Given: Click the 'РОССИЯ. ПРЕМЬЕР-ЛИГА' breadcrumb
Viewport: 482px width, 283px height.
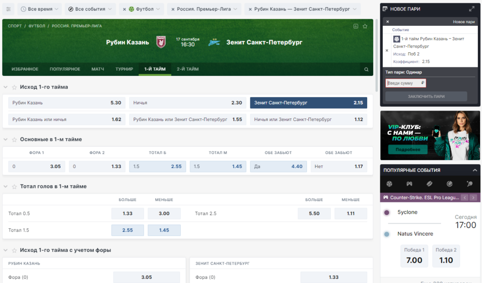Looking at the screenshot, I should (x=77, y=26).
